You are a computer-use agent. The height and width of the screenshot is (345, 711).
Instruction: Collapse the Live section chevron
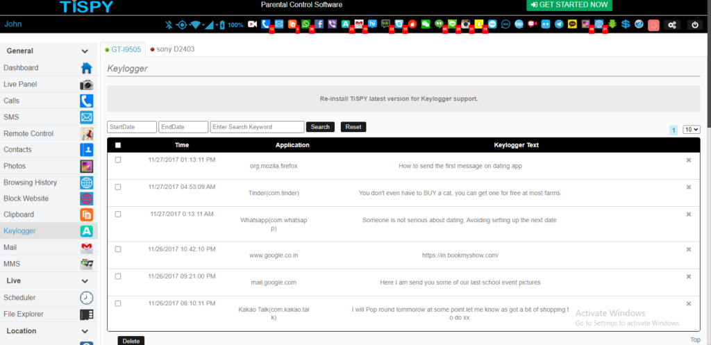click(x=84, y=281)
